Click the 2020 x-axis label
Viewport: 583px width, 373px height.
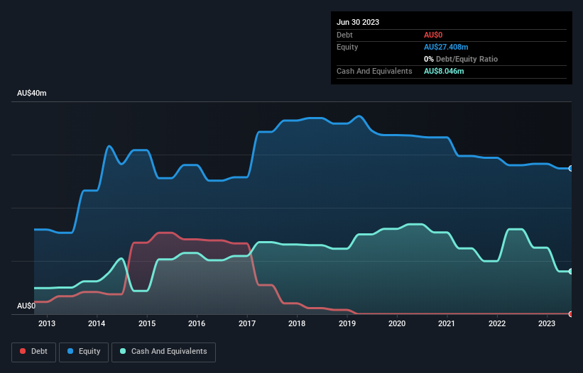click(x=397, y=323)
